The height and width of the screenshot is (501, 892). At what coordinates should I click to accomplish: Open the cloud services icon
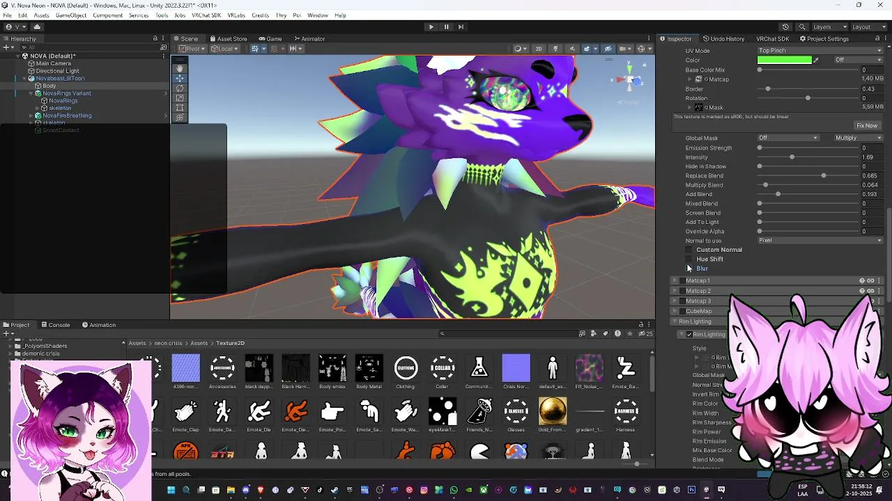[37, 27]
